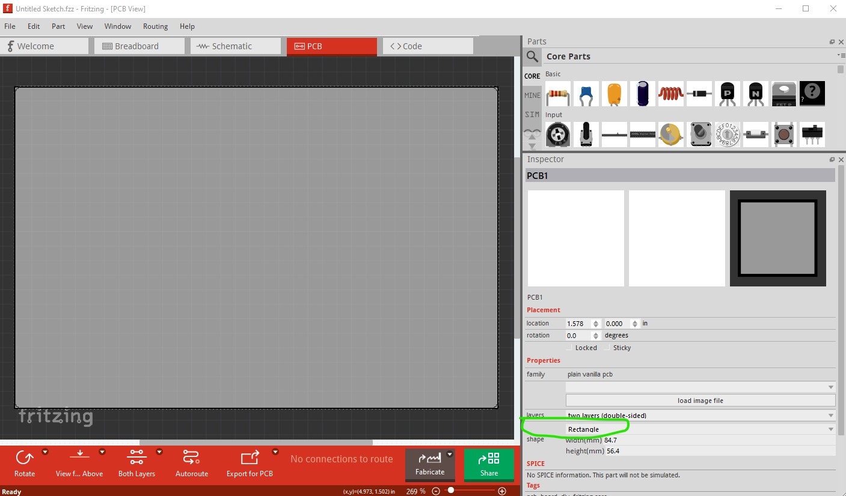This screenshot has width=846, height=496.
Task: Click the Autoroute icon
Action: click(x=191, y=458)
